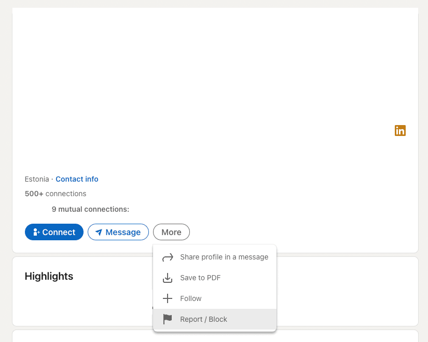This screenshot has height=342, width=428.
Task: View the 9 mutual connections
Action: coord(90,209)
